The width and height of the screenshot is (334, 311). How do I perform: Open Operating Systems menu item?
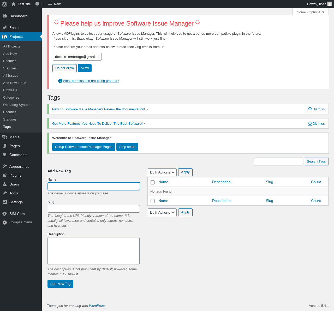[x=18, y=105]
